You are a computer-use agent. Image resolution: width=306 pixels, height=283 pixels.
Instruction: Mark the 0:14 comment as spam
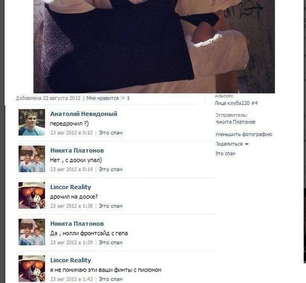tap(110, 169)
